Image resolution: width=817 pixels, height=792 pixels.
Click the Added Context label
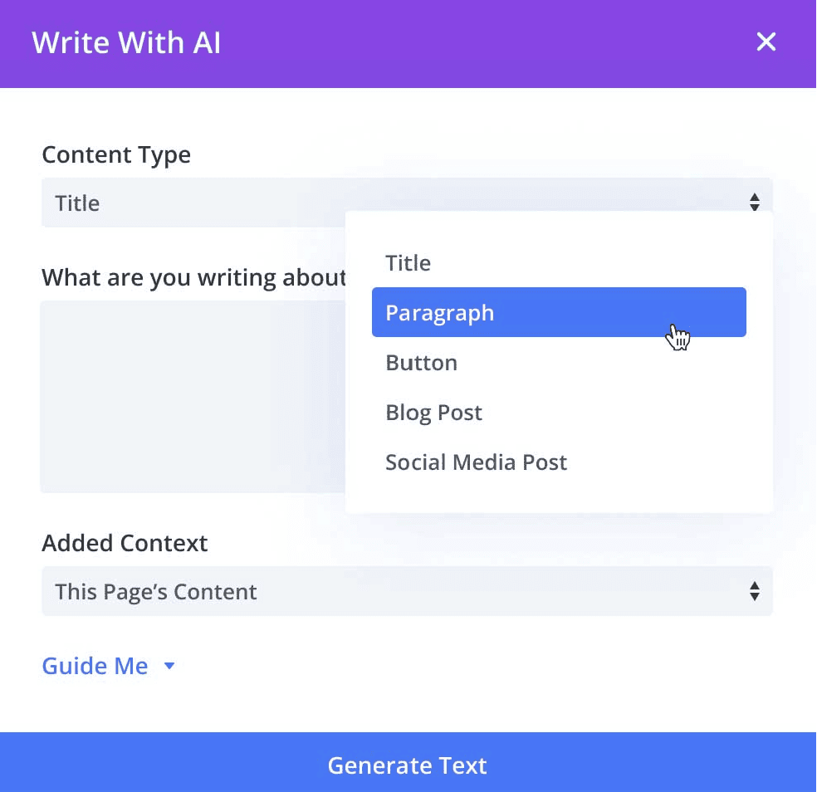click(125, 543)
